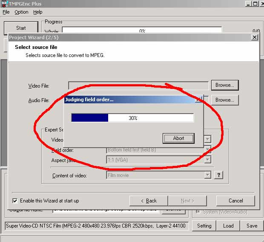Image resolution: width=264 pixels, height=242 pixels.
Task: Select System (Video+Audio) radio button
Action: coord(198,212)
